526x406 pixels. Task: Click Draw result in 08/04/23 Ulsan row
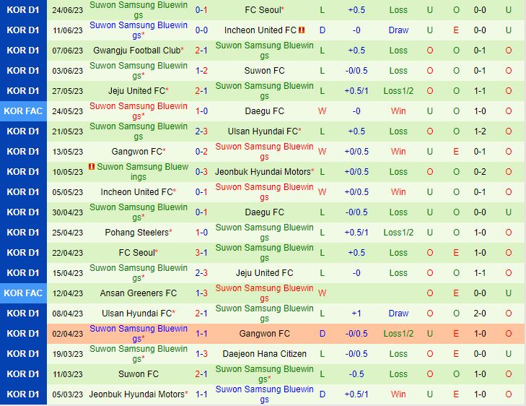[398, 314]
